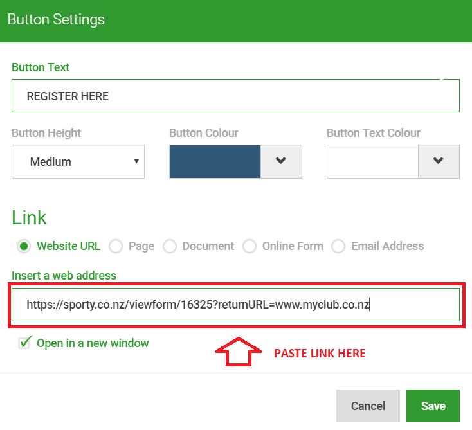Click the Button Height label
Image resolution: width=472 pixels, height=430 pixels.
(46, 133)
